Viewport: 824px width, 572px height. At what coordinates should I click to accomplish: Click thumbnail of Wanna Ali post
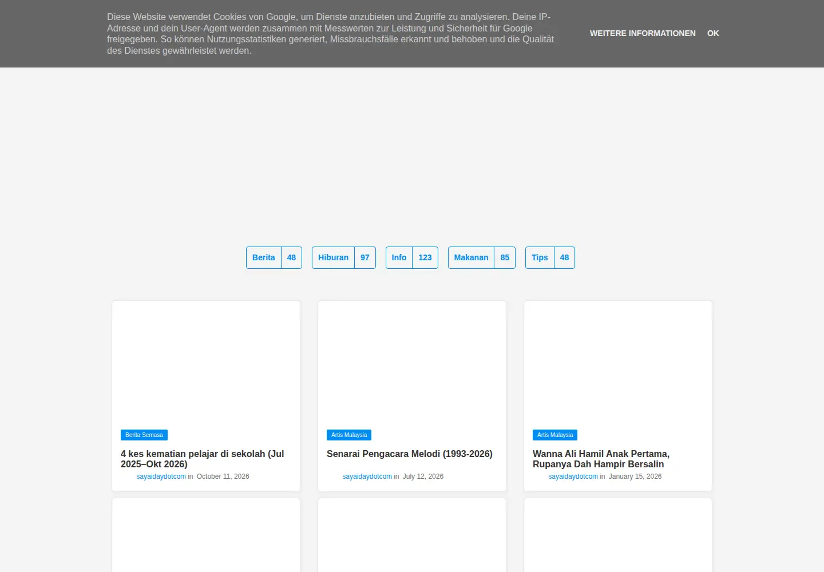618,364
